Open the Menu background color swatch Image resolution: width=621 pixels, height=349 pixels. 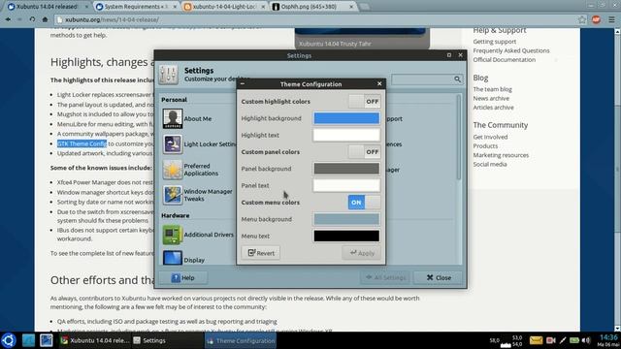346,219
